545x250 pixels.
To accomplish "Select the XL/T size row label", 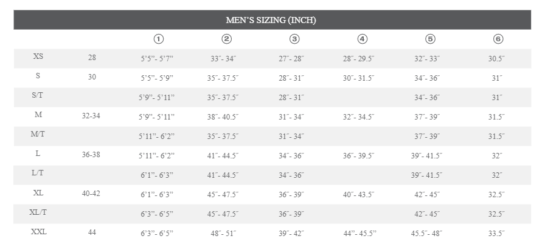I will pyautogui.click(x=38, y=212).
